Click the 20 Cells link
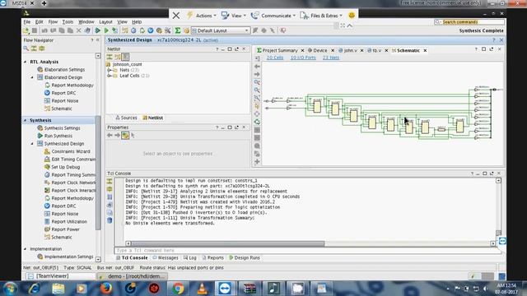527x296 pixels. coord(275,58)
